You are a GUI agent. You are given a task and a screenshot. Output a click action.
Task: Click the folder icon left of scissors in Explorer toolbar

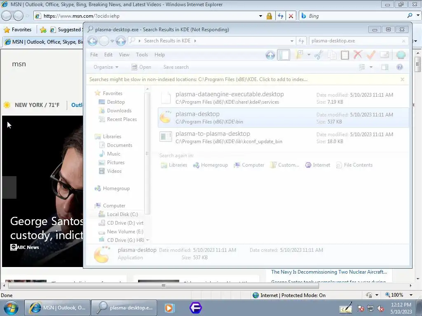point(300,55)
